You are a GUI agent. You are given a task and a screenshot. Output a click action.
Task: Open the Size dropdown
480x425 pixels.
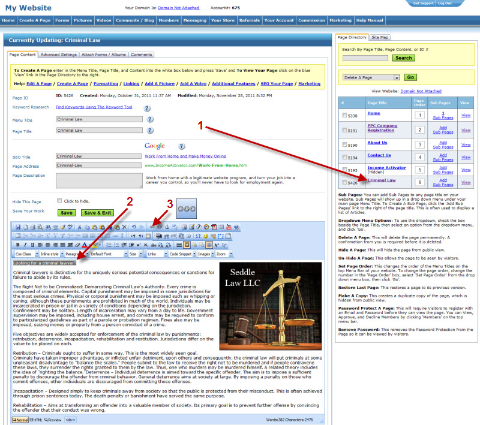[x=136, y=254]
